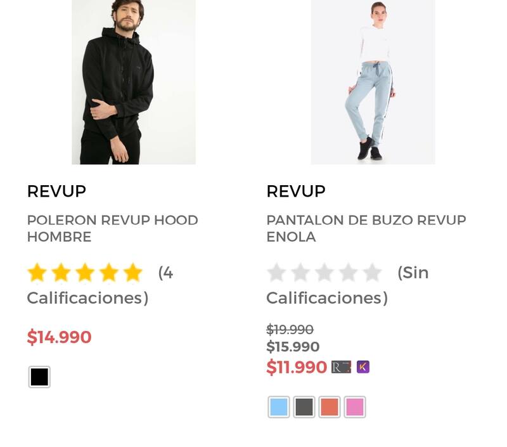Image resolution: width=507 pixels, height=447 pixels.
Task: Open the blue jogger pants product image
Action: [x=373, y=82]
